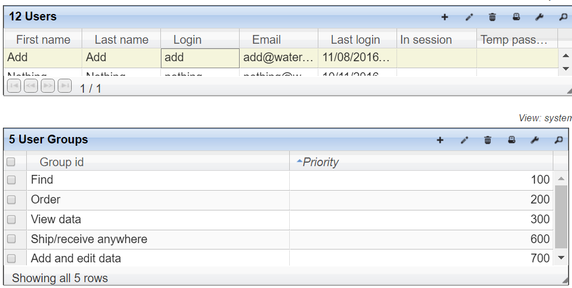The image size is (572, 288).
Task: Select the add login cell
Action: pos(200,58)
